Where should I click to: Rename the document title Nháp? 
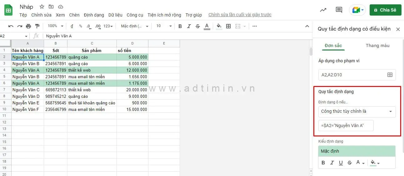coord(26,7)
